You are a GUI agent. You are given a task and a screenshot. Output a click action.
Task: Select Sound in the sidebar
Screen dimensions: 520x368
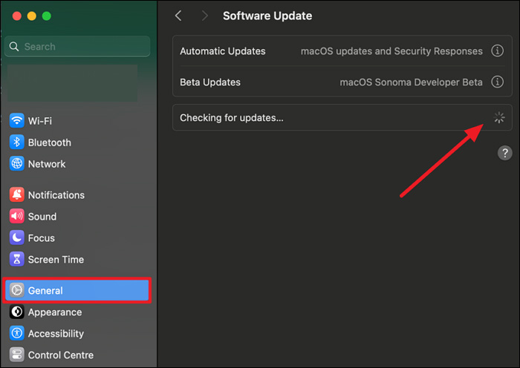(x=77, y=217)
